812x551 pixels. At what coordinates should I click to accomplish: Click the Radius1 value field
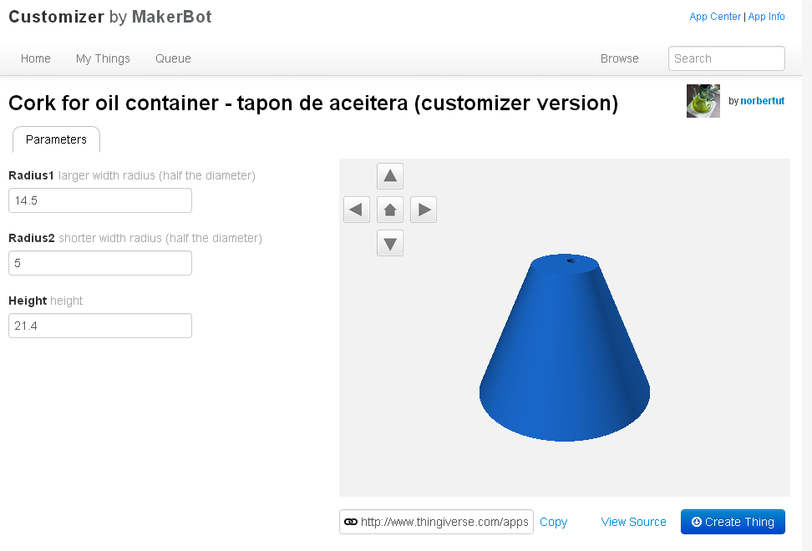100,200
